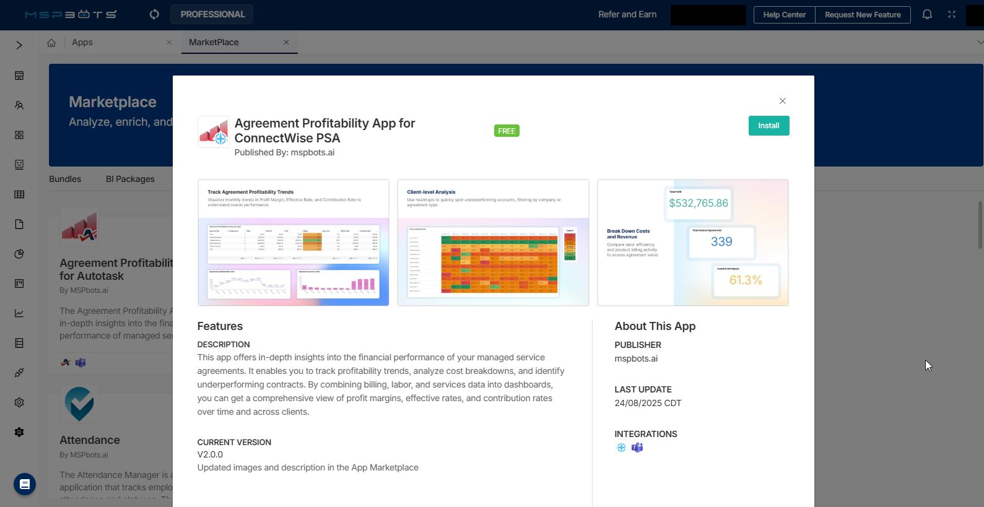Click the ConnectWise PSA app logo
The image size is (984, 507).
(x=214, y=132)
